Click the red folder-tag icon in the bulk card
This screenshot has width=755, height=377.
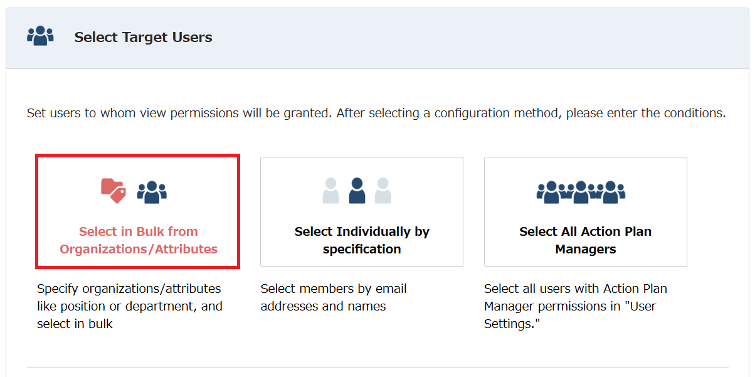(x=113, y=190)
